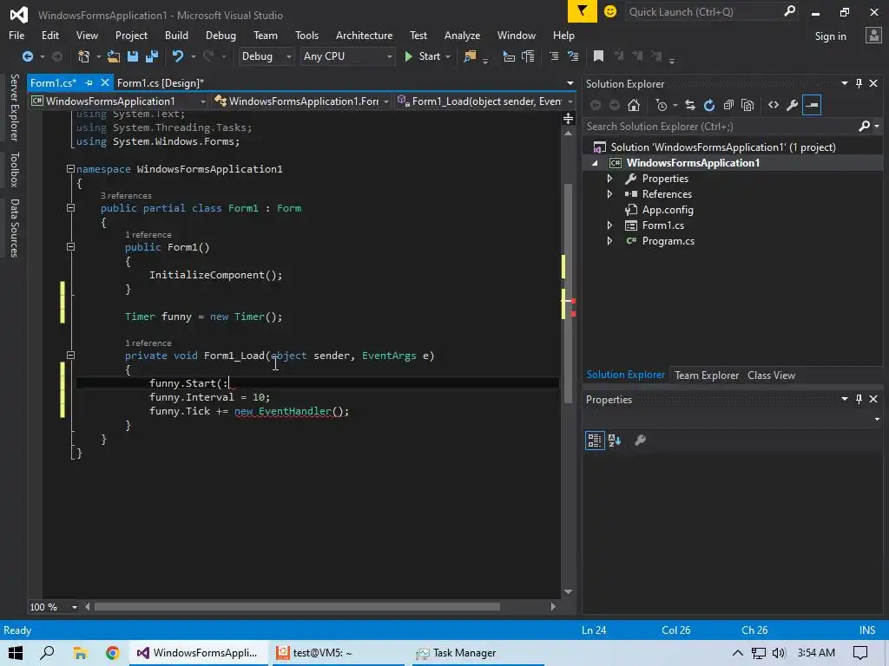Open the editor zoom 100 % dropdown

click(x=74, y=607)
